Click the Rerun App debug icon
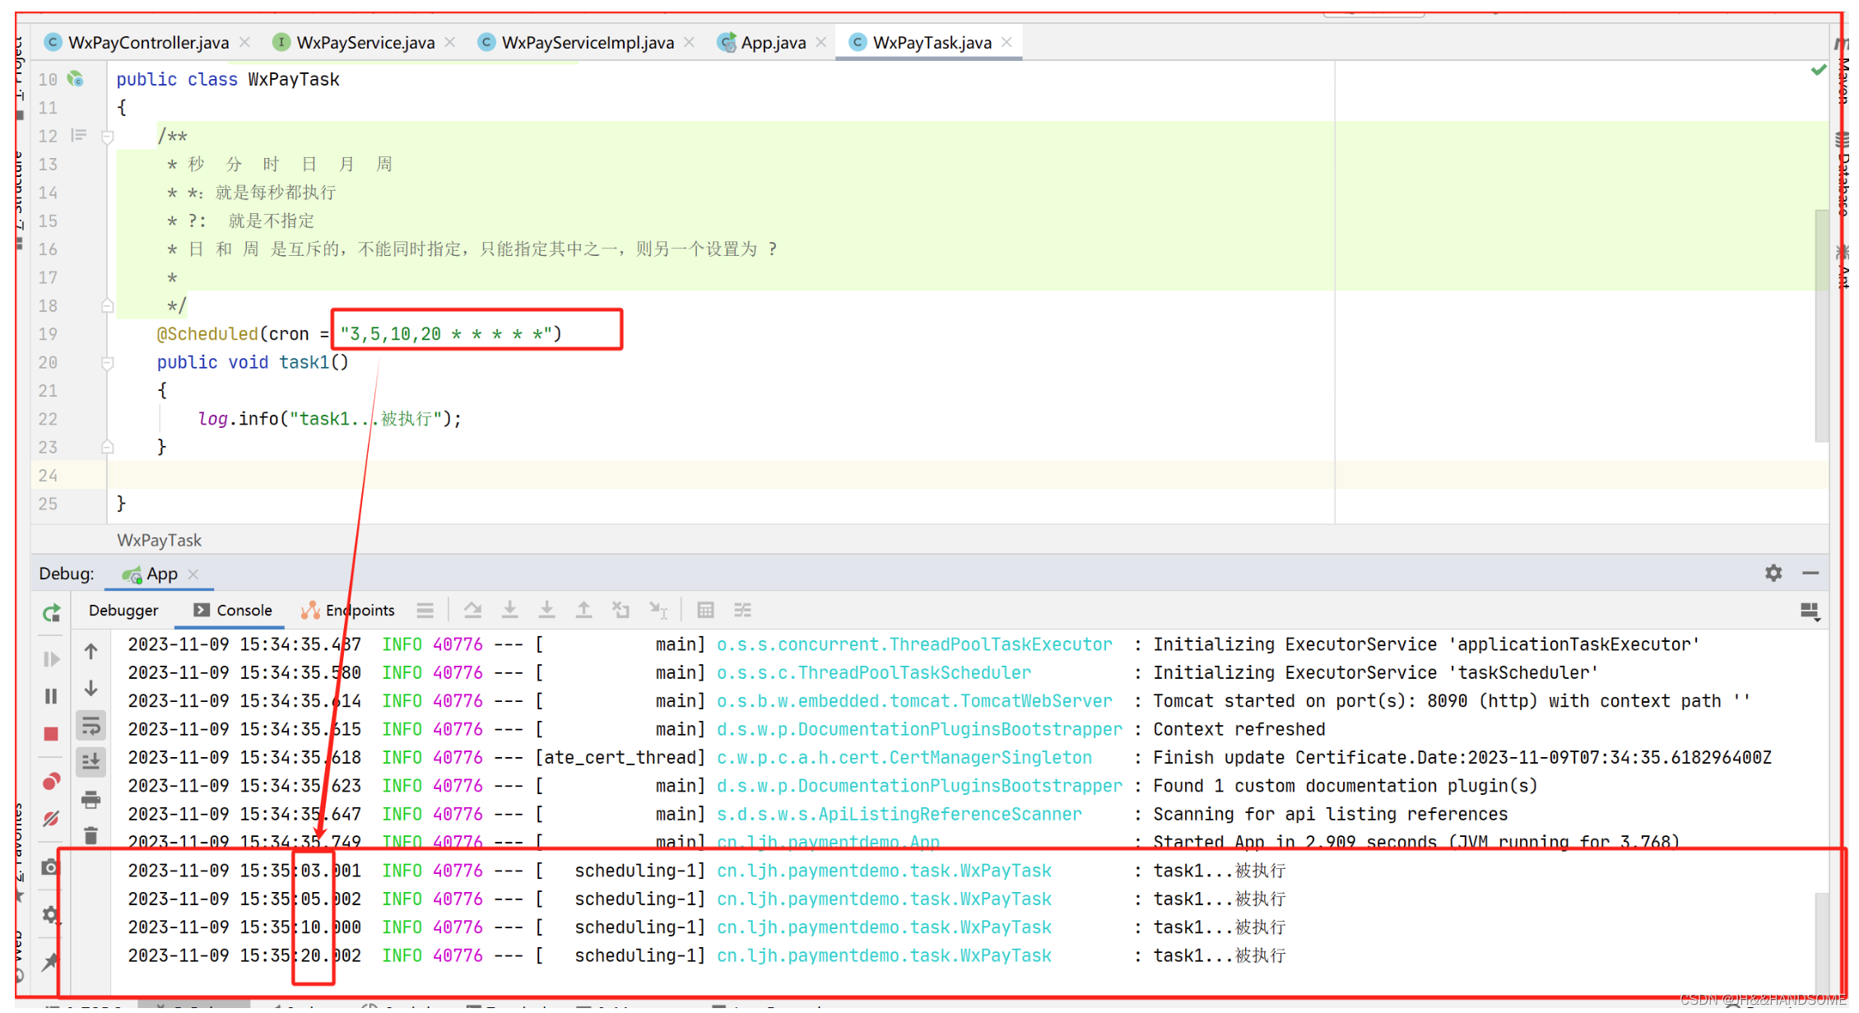Viewport: 1859px width, 1013px height. tap(51, 613)
